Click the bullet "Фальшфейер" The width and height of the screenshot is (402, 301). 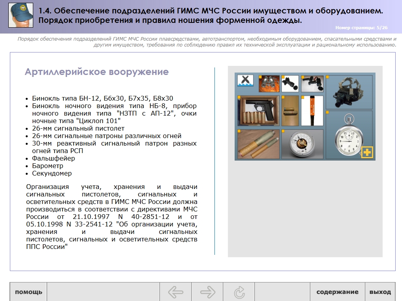(x=53, y=159)
